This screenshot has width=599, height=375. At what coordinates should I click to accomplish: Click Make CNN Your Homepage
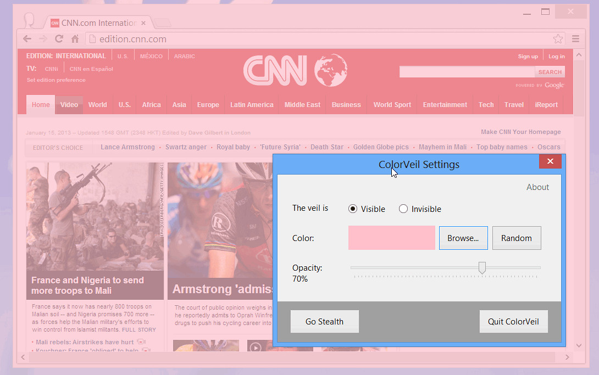(x=520, y=132)
